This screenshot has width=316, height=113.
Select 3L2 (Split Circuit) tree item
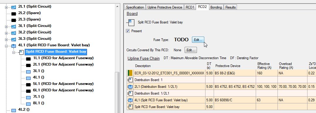(35, 32)
